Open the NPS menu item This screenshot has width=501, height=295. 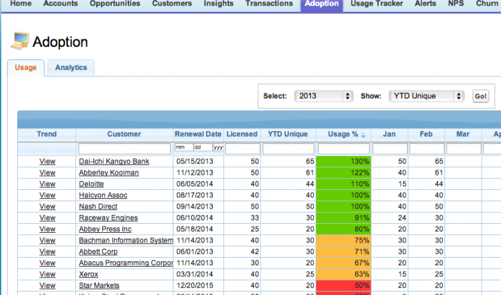[x=455, y=3]
